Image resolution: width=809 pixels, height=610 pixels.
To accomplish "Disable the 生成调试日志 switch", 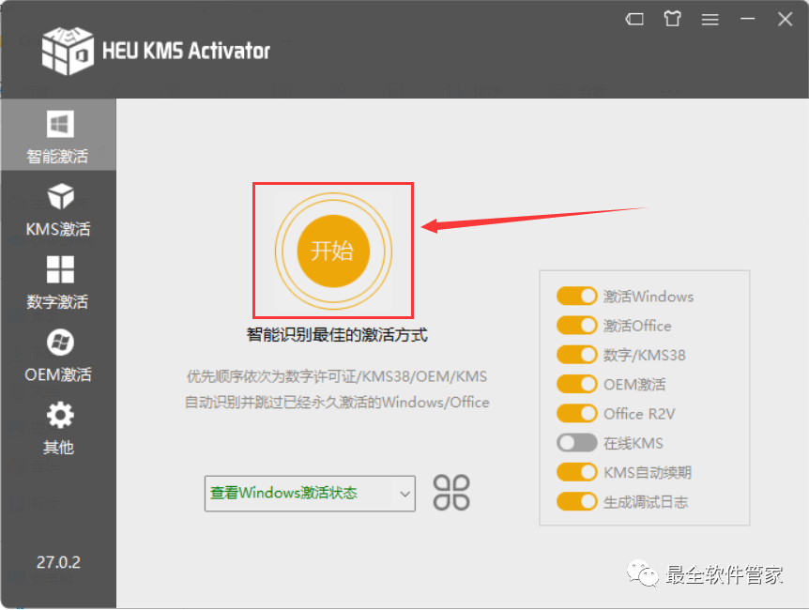I will (577, 502).
